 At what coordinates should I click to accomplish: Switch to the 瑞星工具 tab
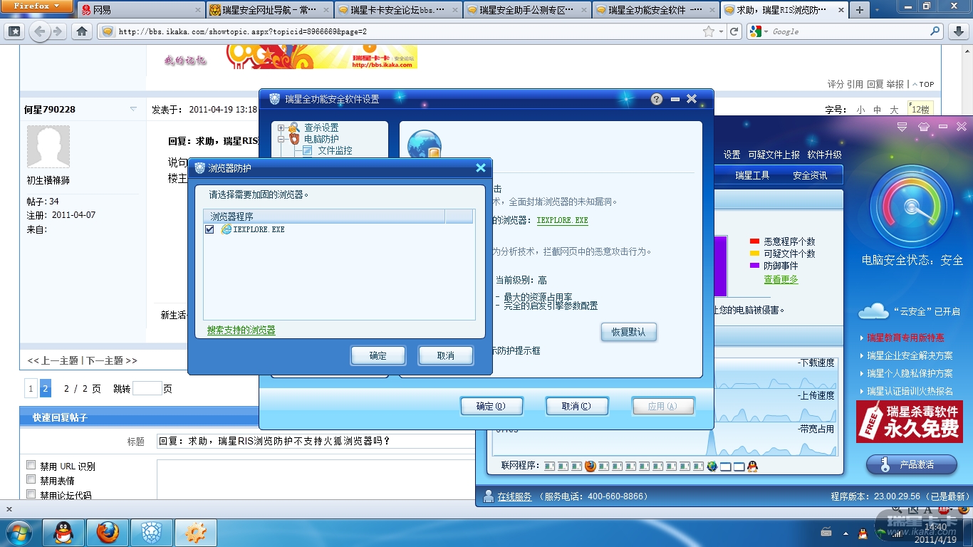pos(752,175)
